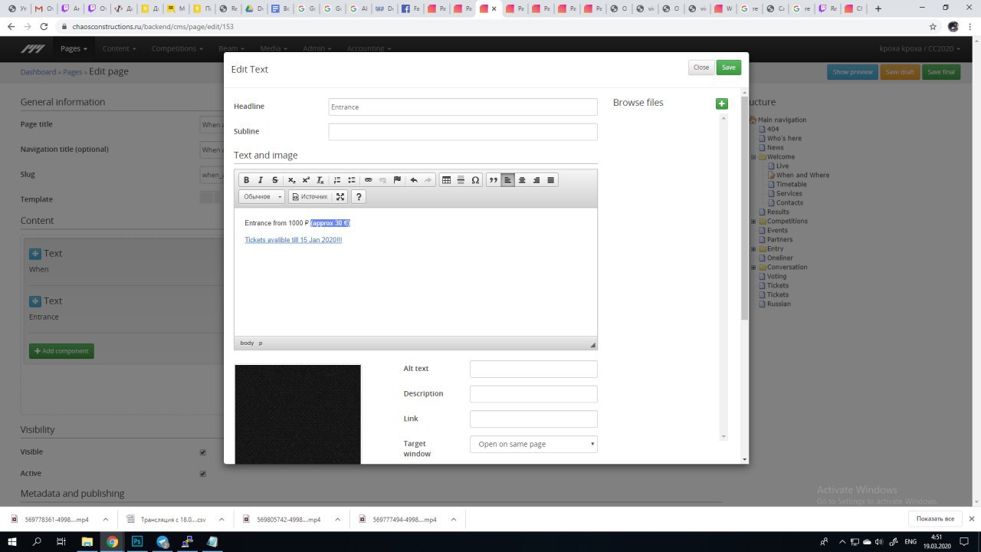Image resolution: width=981 pixels, height=552 pixels.
Task: Insert a numbered list in editor
Action: pos(337,180)
